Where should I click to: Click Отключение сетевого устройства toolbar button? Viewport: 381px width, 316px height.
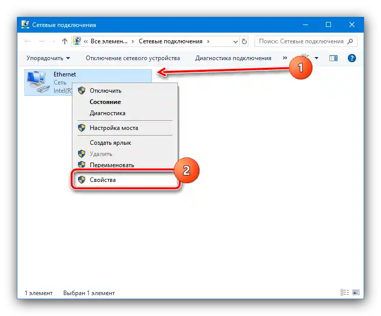point(133,58)
